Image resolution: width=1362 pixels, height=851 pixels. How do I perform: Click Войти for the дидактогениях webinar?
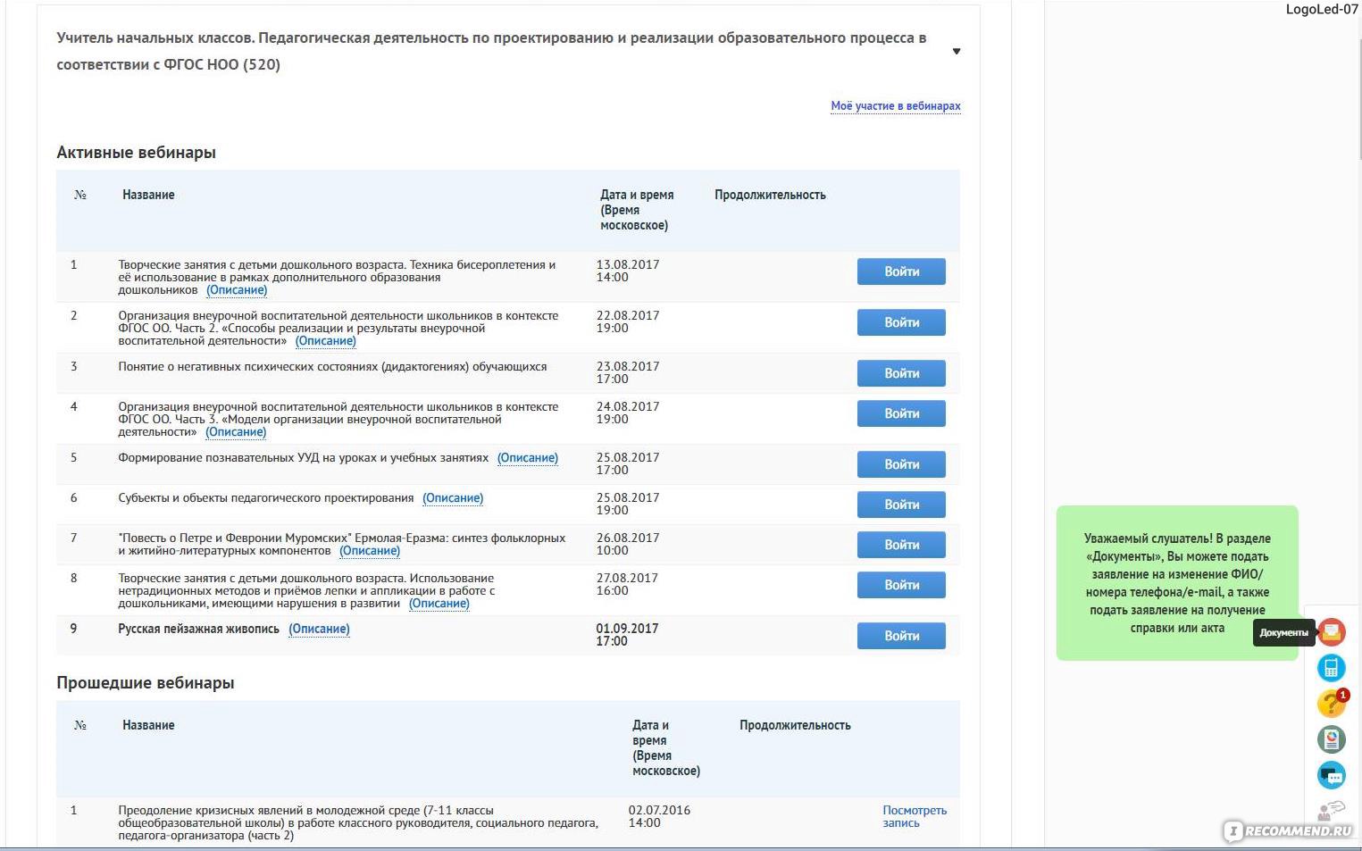pos(901,373)
